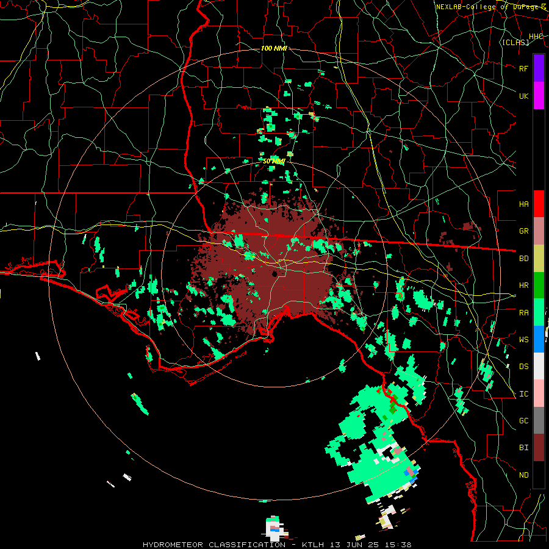Click the WS legend label
Screen dimensions: 549x549
pyautogui.click(x=524, y=340)
